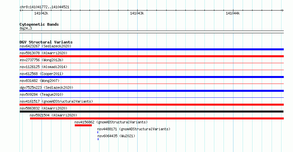Click the 141043k ruler position

tap(137, 13)
